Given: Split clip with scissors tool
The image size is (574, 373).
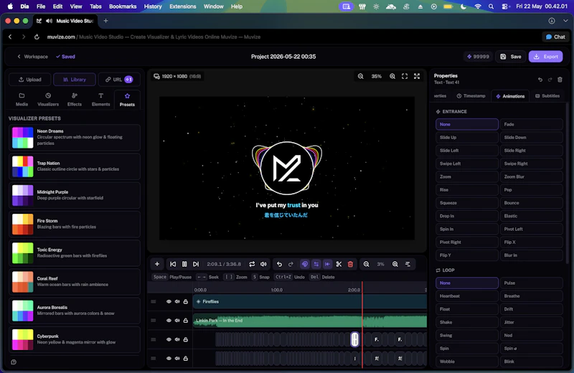Looking at the screenshot, I should (x=339, y=264).
